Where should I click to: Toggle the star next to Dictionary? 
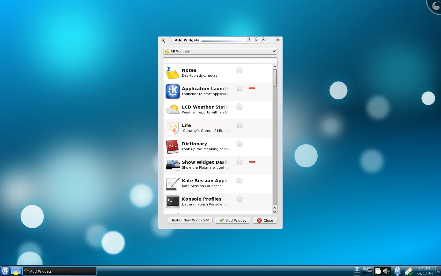coord(239,144)
